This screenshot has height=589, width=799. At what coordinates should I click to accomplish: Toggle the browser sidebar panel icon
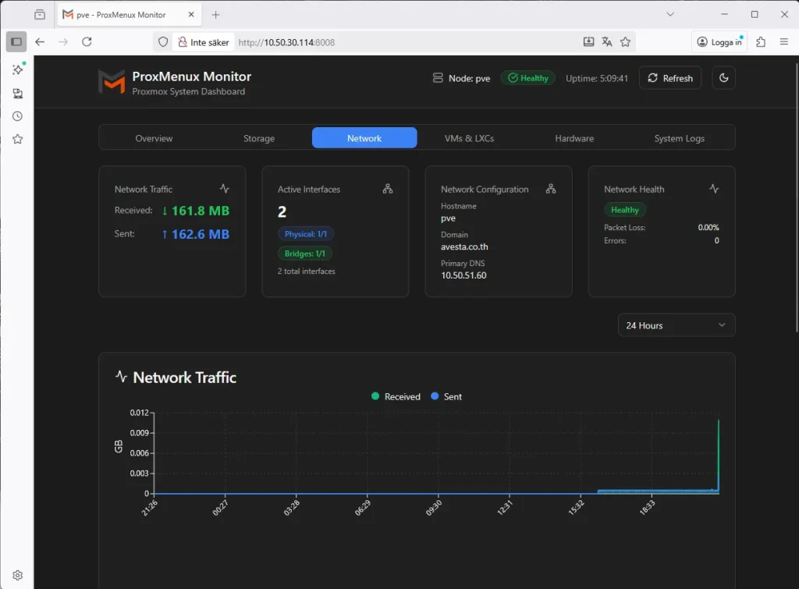click(x=16, y=42)
